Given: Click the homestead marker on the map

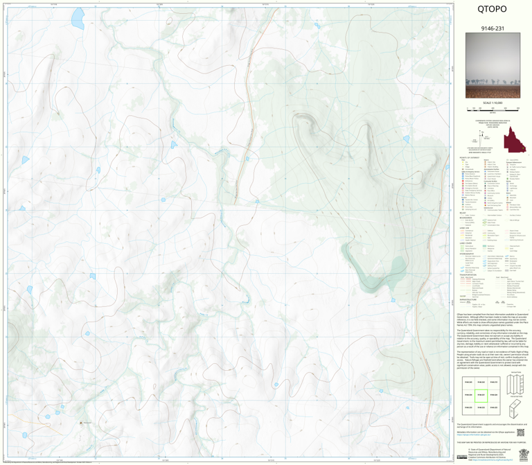Looking at the screenshot, I should [x=81, y=423].
